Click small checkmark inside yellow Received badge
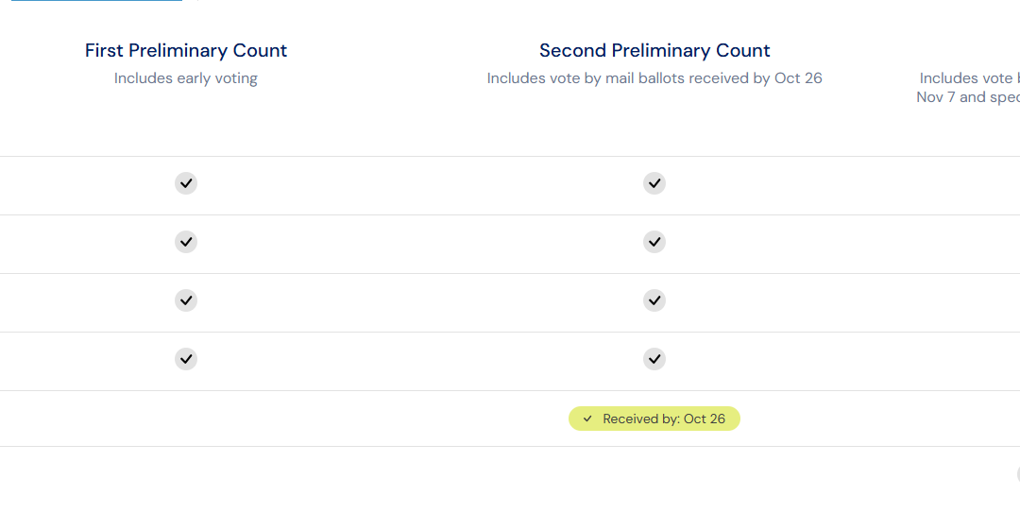This screenshot has height=530, width=1020. coord(587,419)
